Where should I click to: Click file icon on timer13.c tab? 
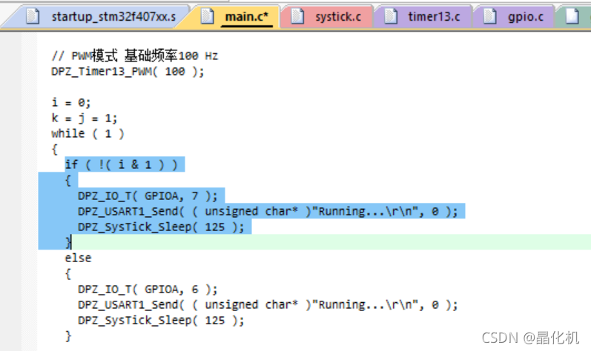pos(391,16)
